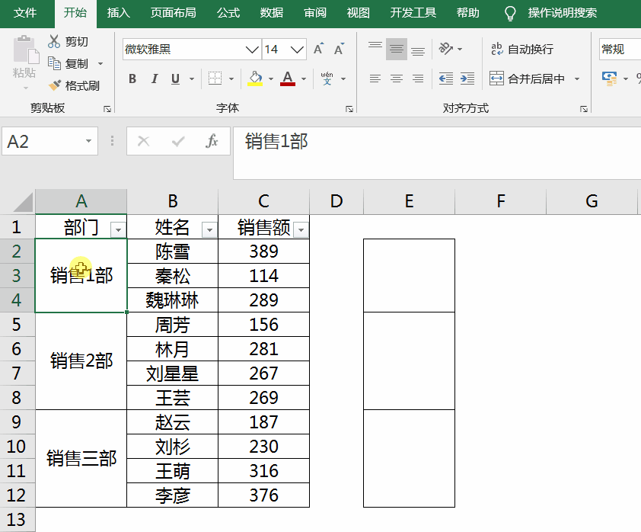Open accounting number format icon
This screenshot has height=532, width=641.
point(609,79)
